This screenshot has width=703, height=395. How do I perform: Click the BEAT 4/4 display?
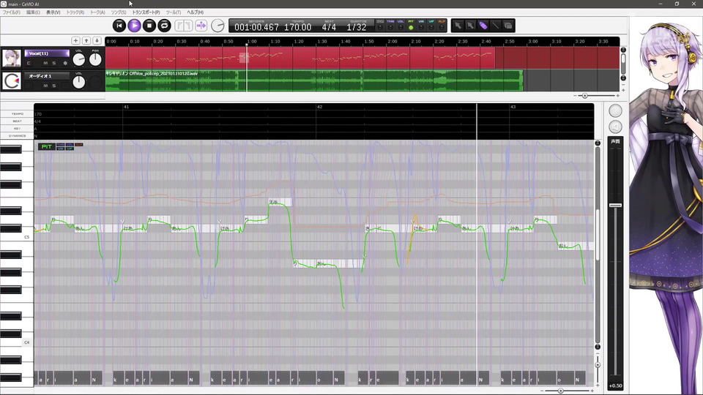329,27
